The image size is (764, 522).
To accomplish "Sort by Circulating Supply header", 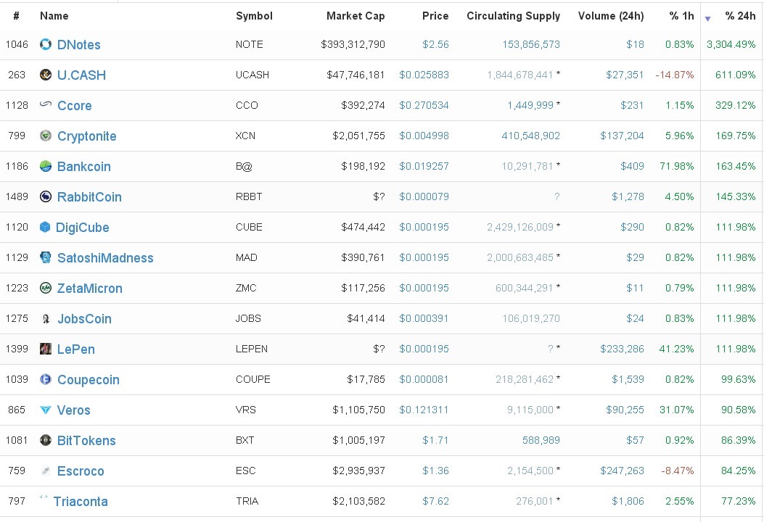I will 514,15.
